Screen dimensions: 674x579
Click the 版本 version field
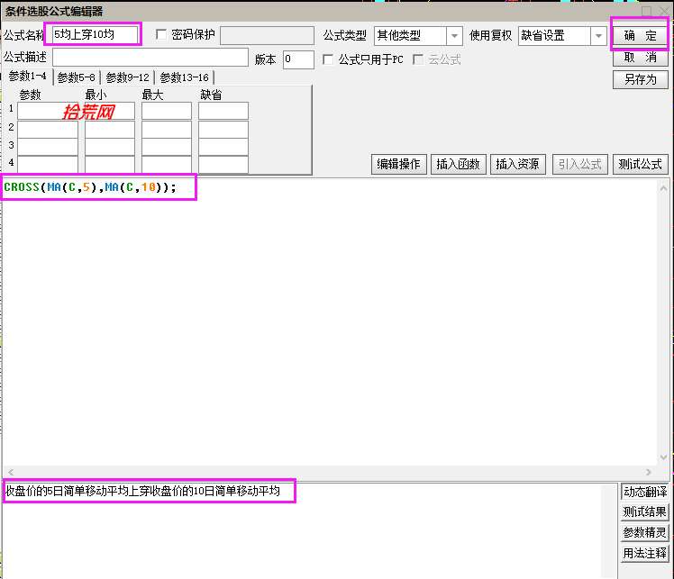click(x=298, y=59)
